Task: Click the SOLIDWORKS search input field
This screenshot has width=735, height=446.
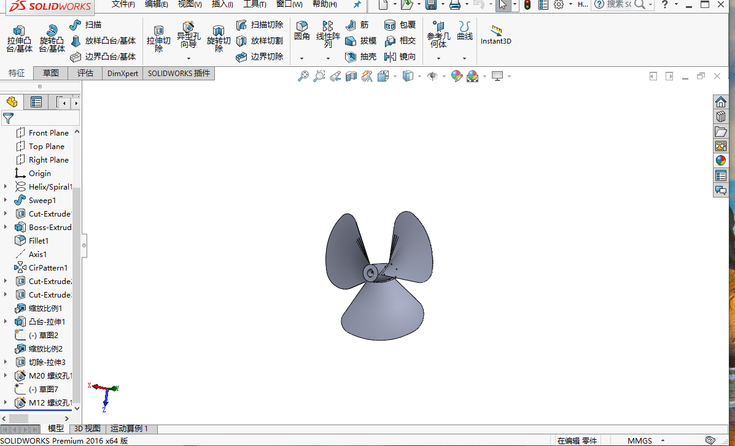Action: (x=619, y=4)
